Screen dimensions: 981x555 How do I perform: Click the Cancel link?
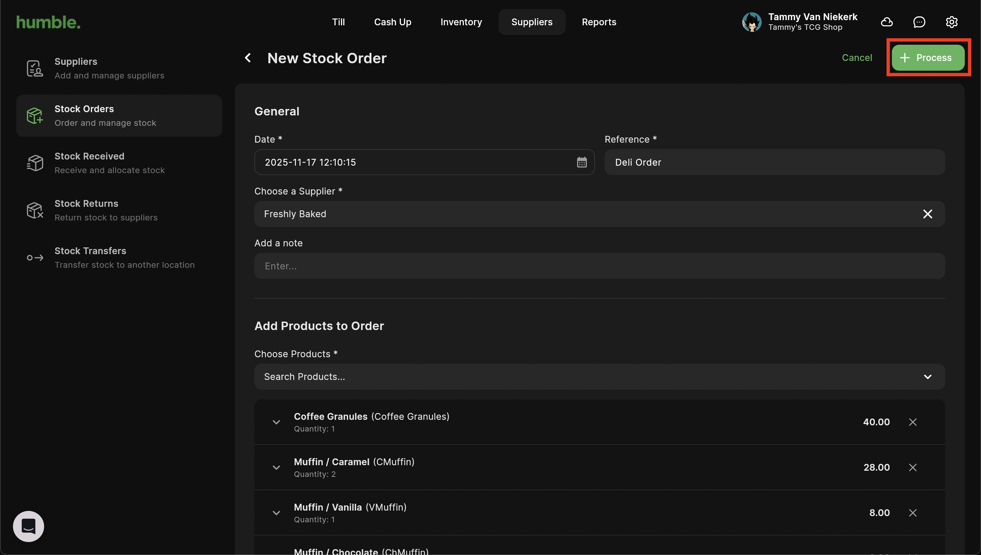(x=857, y=58)
